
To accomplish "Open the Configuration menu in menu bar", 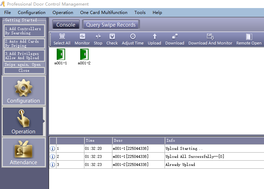I will tap(32, 13).
